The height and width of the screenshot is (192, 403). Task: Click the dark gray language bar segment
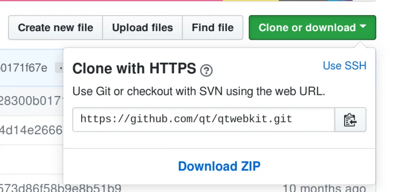pyautogui.click(x=303, y=1)
